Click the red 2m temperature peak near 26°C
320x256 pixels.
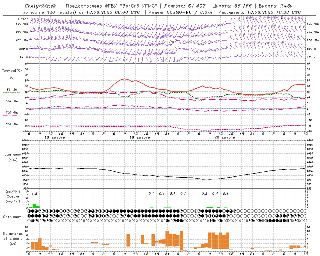124,79
